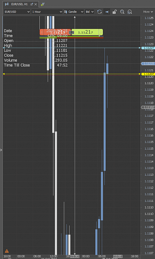This screenshot has height=259, width=155.
Task: Select the gray 1.1118 price label
Action: tap(148, 107)
